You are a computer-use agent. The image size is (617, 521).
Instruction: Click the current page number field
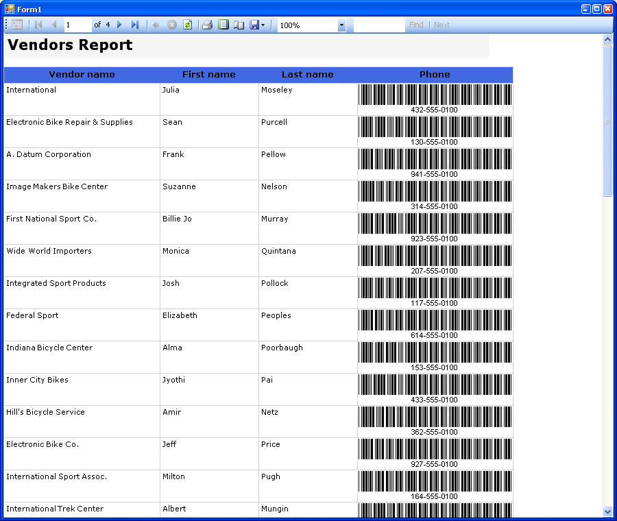(77, 25)
